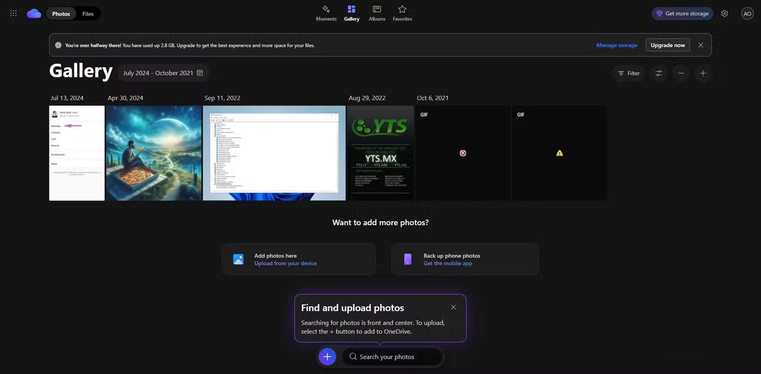Image resolution: width=761 pixels, height=374 pixels.
Task: Open the Favorites tab
Action: click(402, 13)
